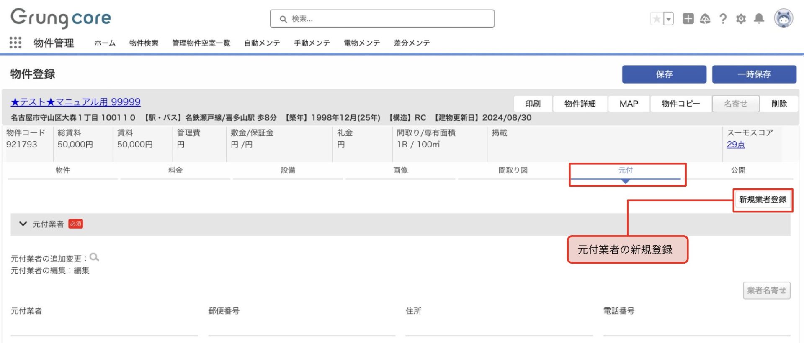Open the setup gear icon
The width and height of the screenshot is (804, 343).
pyautogui.click(x=741, y=19)
